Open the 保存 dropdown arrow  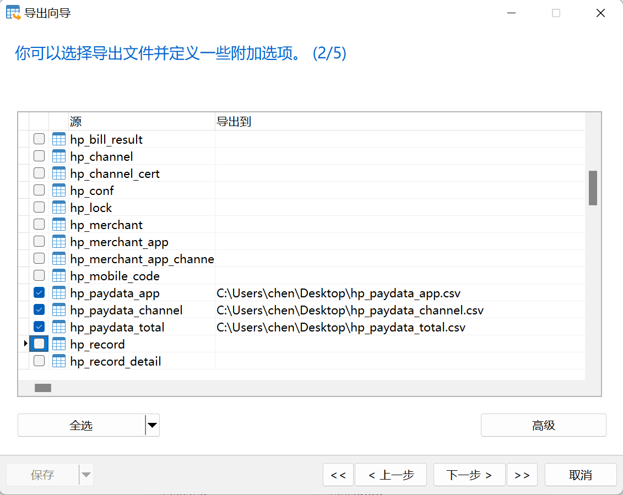click(x=86, y=475)
